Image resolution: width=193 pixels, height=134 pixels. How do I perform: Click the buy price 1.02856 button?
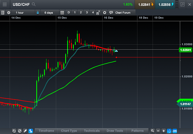(165, 5)
